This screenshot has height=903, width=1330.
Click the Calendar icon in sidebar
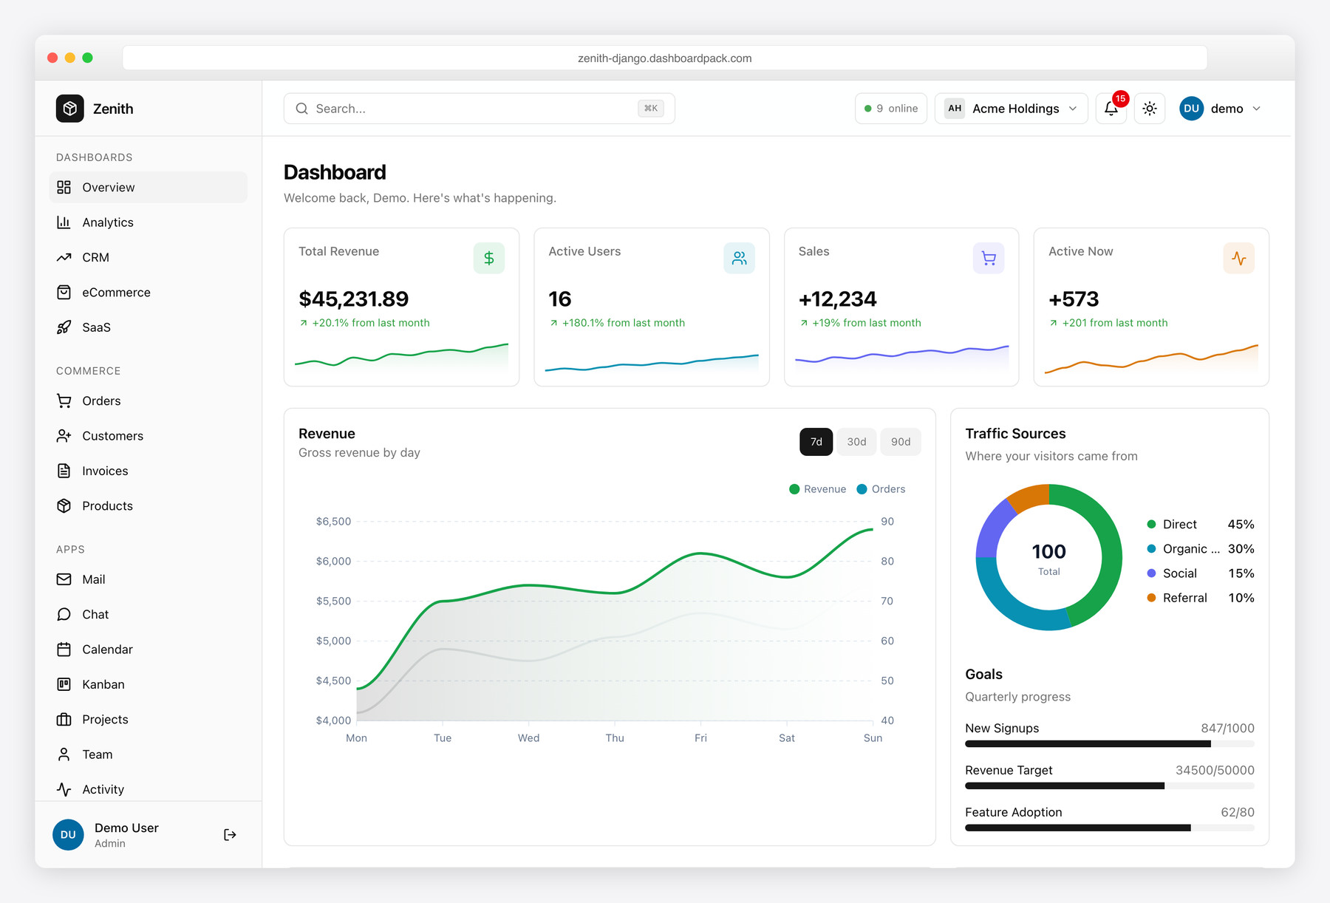tap(64, 650)
